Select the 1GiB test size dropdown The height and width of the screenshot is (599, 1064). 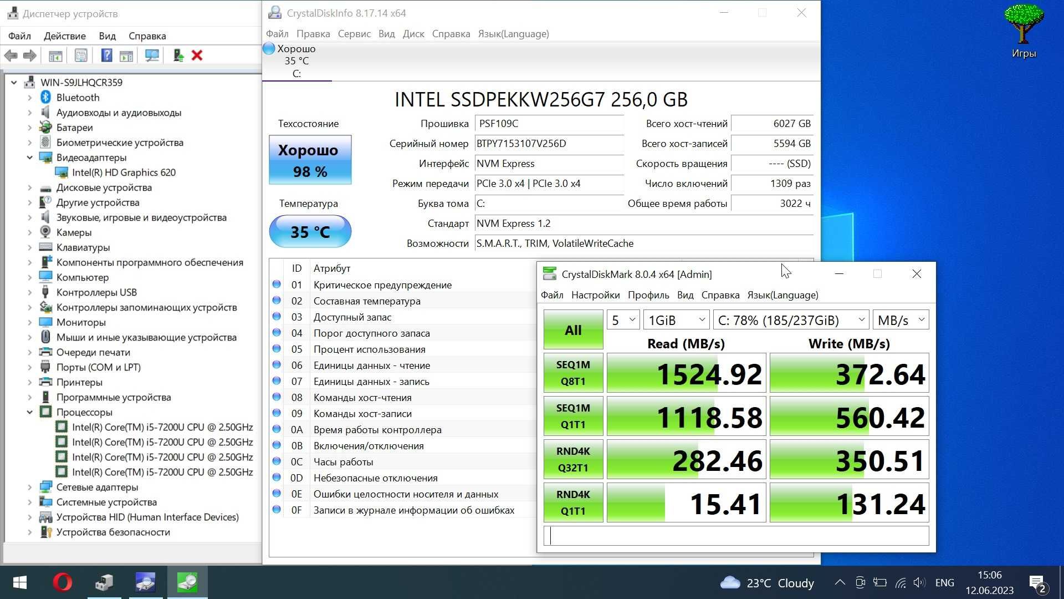point(674,319)
